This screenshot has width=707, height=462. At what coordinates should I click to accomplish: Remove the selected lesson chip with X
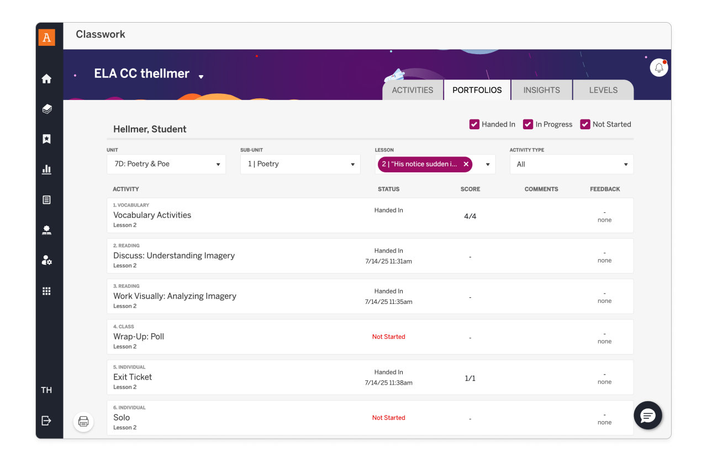466,164
